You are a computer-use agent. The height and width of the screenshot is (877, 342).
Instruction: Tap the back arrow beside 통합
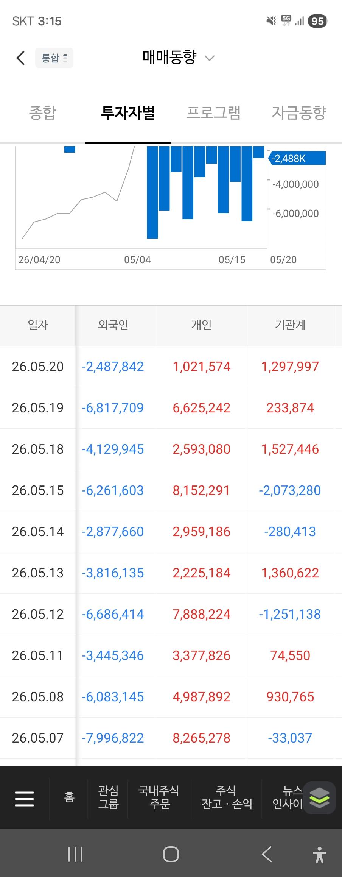point(21,58)
